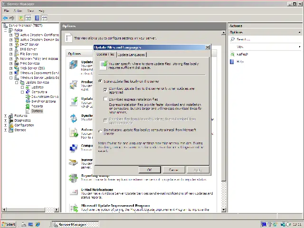Open the Action menu
Screen dimensions: 304x228
pyautogui.click(x=18, y=10)
